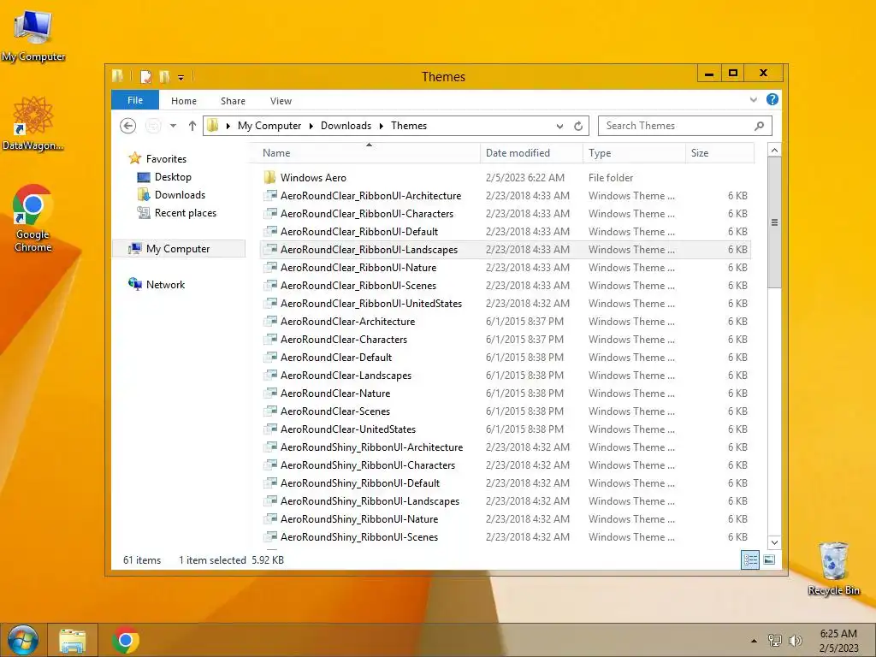Open Customize Quick Access Toolbar dropdown
Screen dimensions: 876x657
[181, 78]
